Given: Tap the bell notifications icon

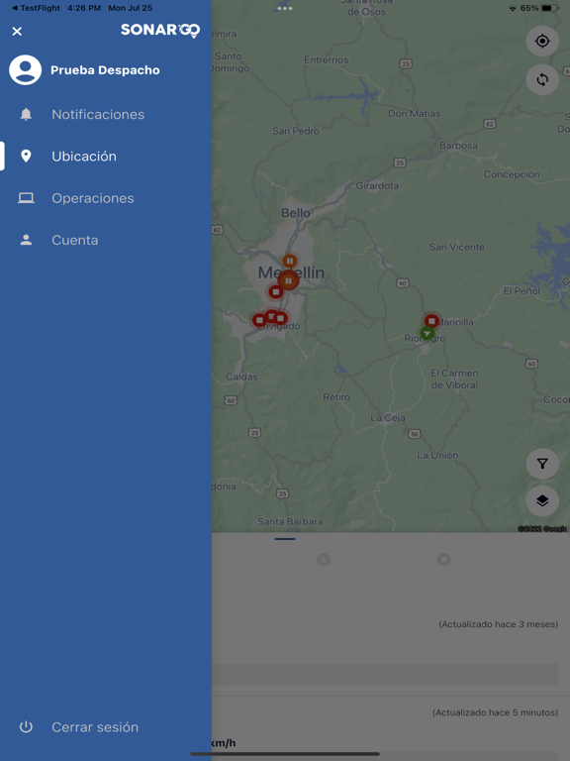Looking at the screenshot, I should coord(26,115).
